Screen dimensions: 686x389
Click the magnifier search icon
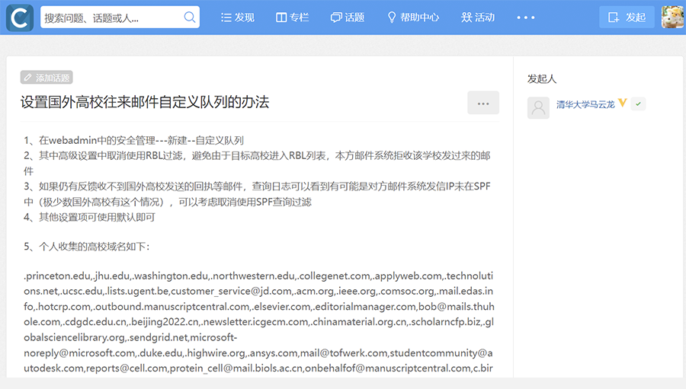point(189,17)
